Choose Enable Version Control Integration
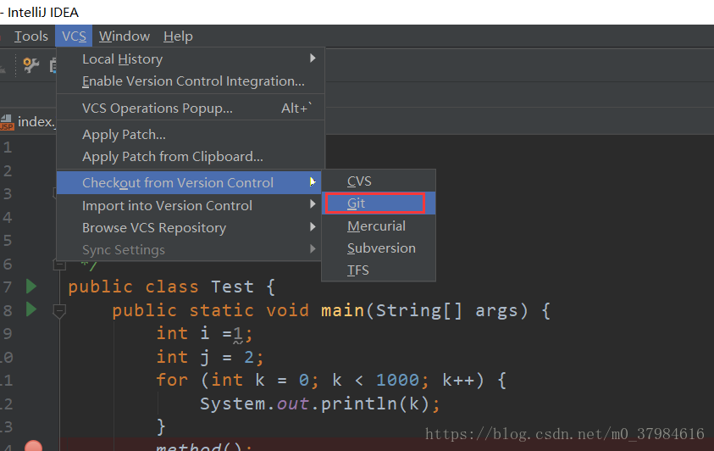 [191, 81]
